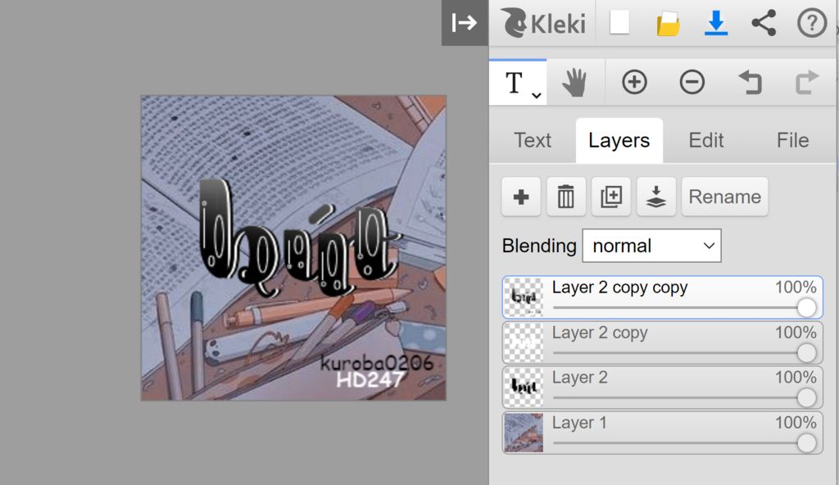
Task: Open an image from folder icon
Action: 668,24
